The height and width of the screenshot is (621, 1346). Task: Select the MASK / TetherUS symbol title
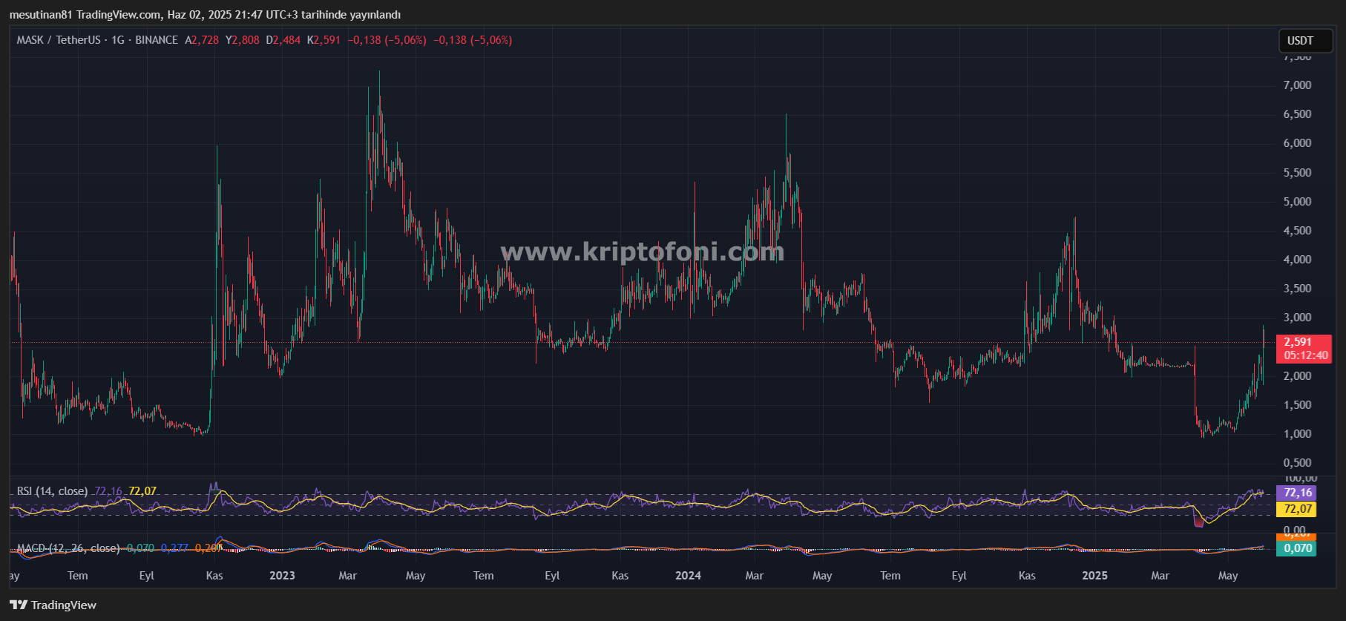click(59, 40)
